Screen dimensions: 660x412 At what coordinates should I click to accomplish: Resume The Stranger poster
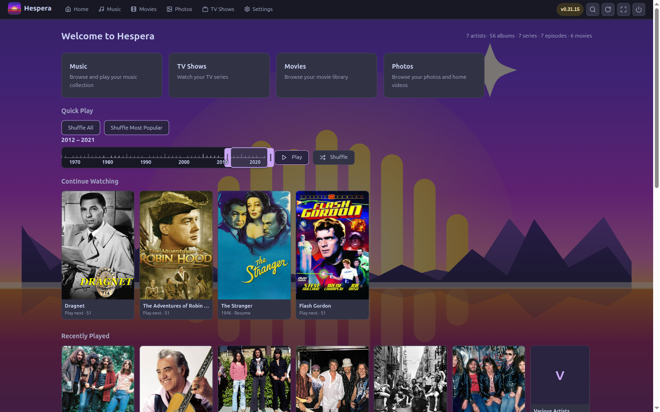pyautogui.click(x=254, y=245)
